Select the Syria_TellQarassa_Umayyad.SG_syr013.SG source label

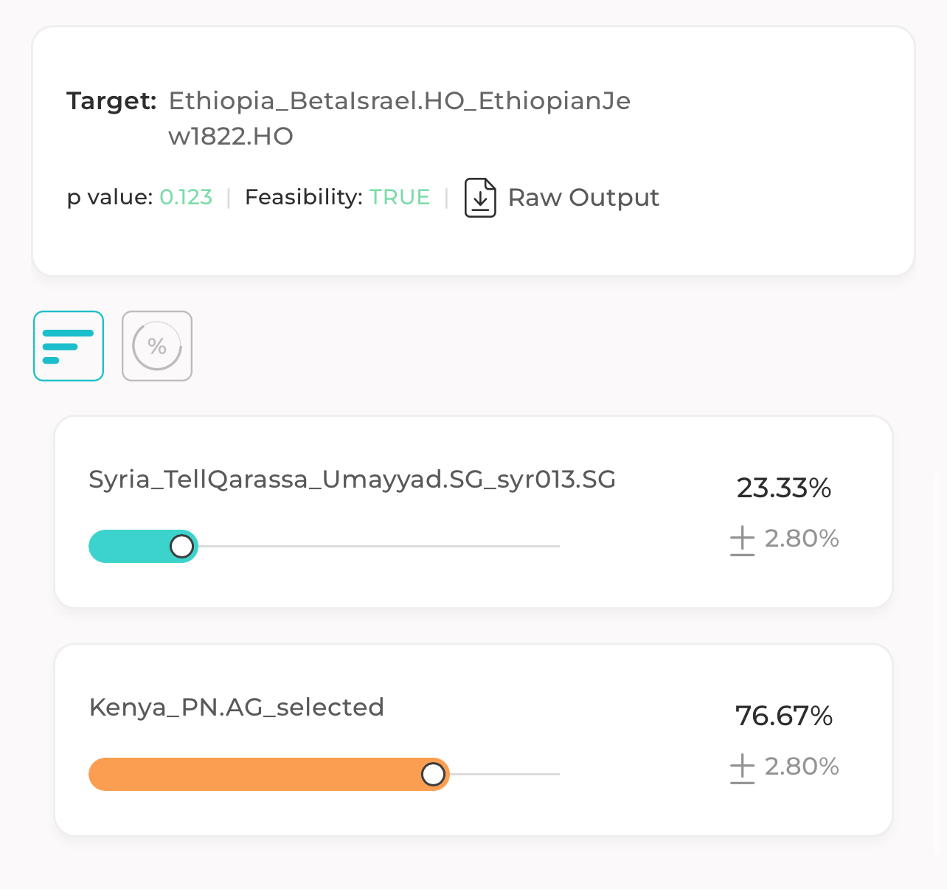pos(353,480)
